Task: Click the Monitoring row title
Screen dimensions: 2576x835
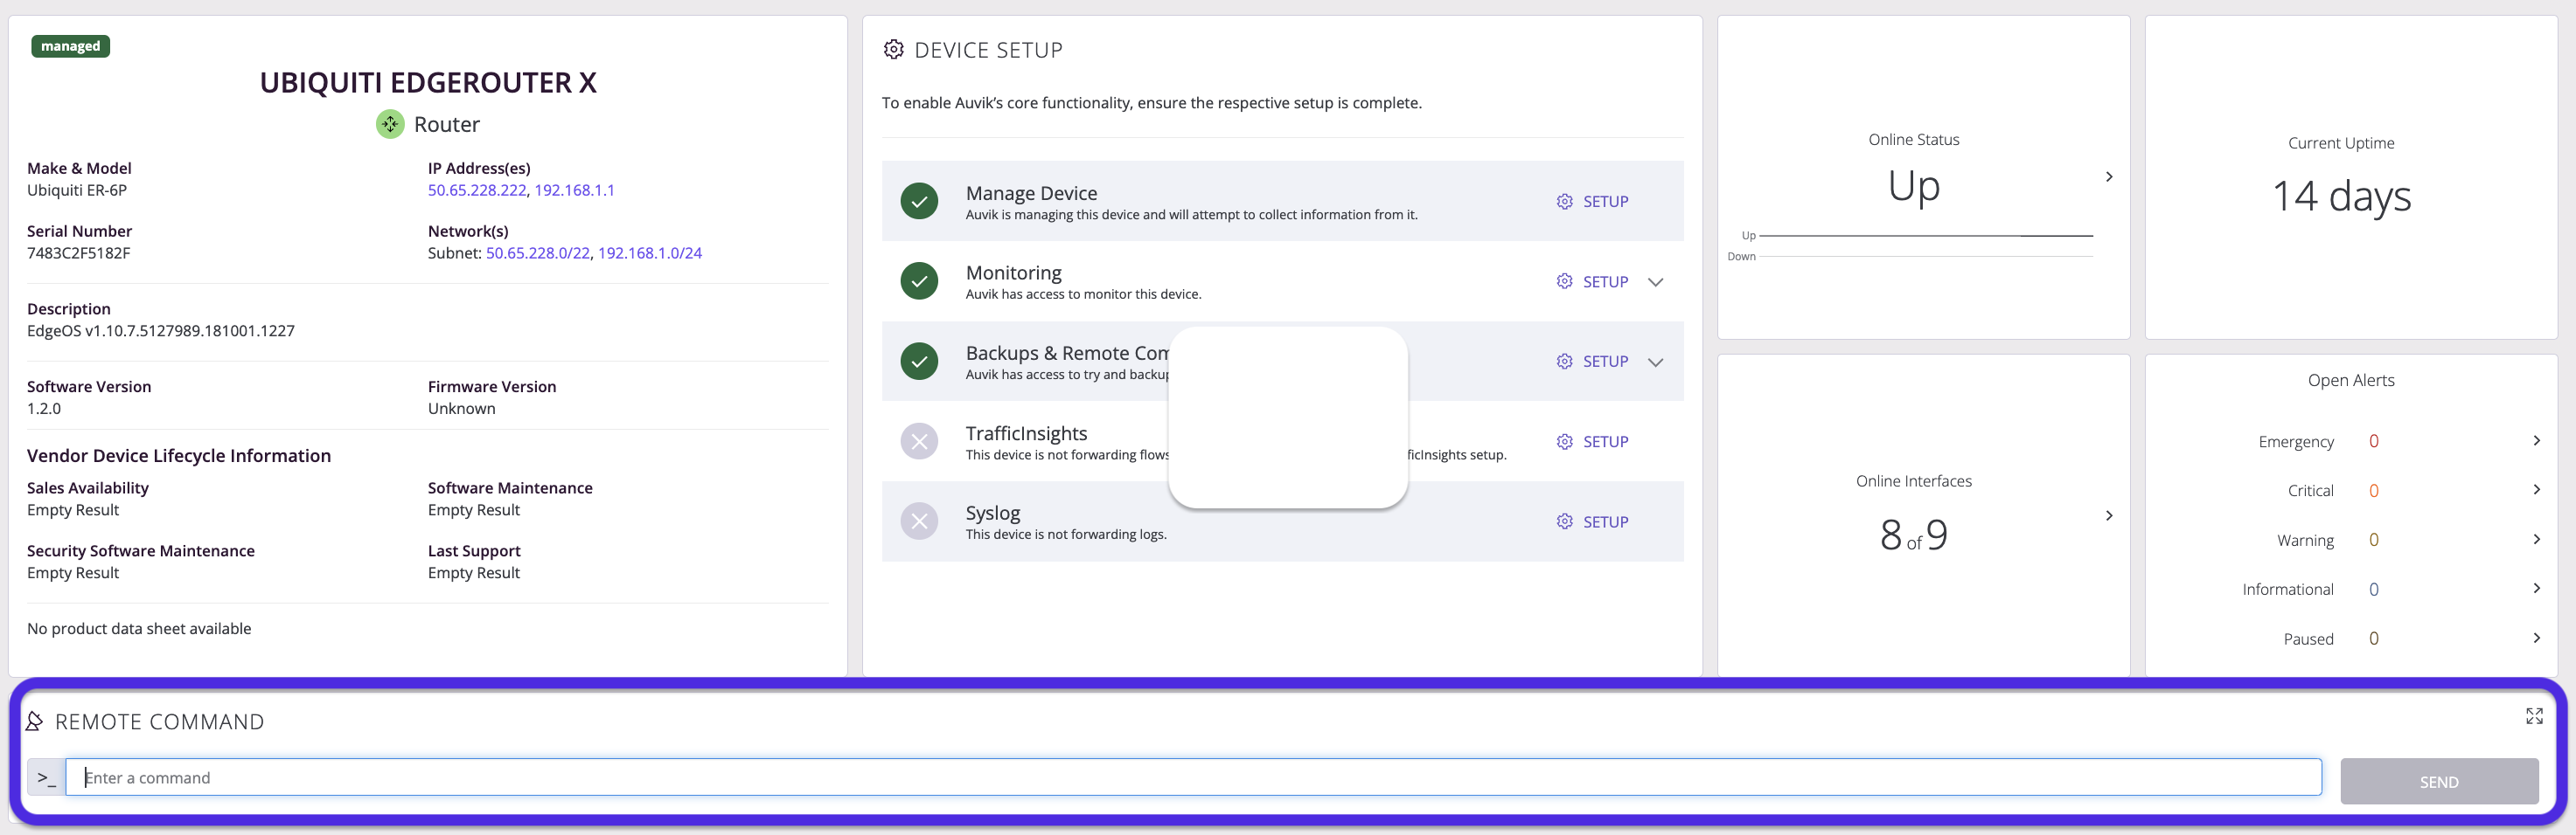Action: pyautogui.click(x=1013, y=273)
